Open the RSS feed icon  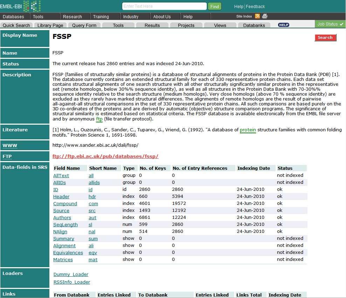pos(257,16)
